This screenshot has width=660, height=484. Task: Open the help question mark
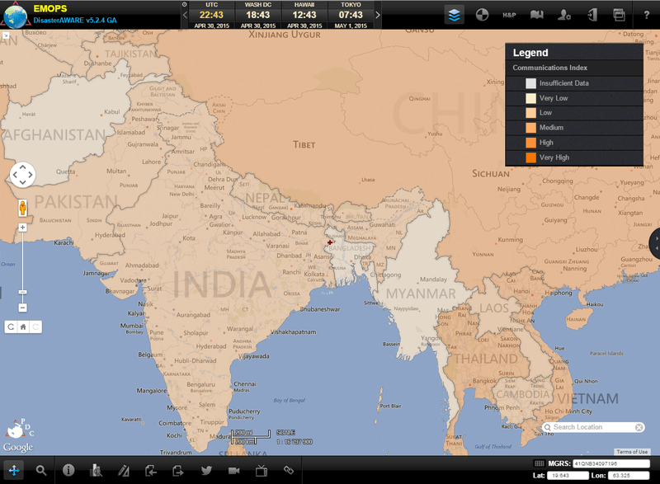646,14
